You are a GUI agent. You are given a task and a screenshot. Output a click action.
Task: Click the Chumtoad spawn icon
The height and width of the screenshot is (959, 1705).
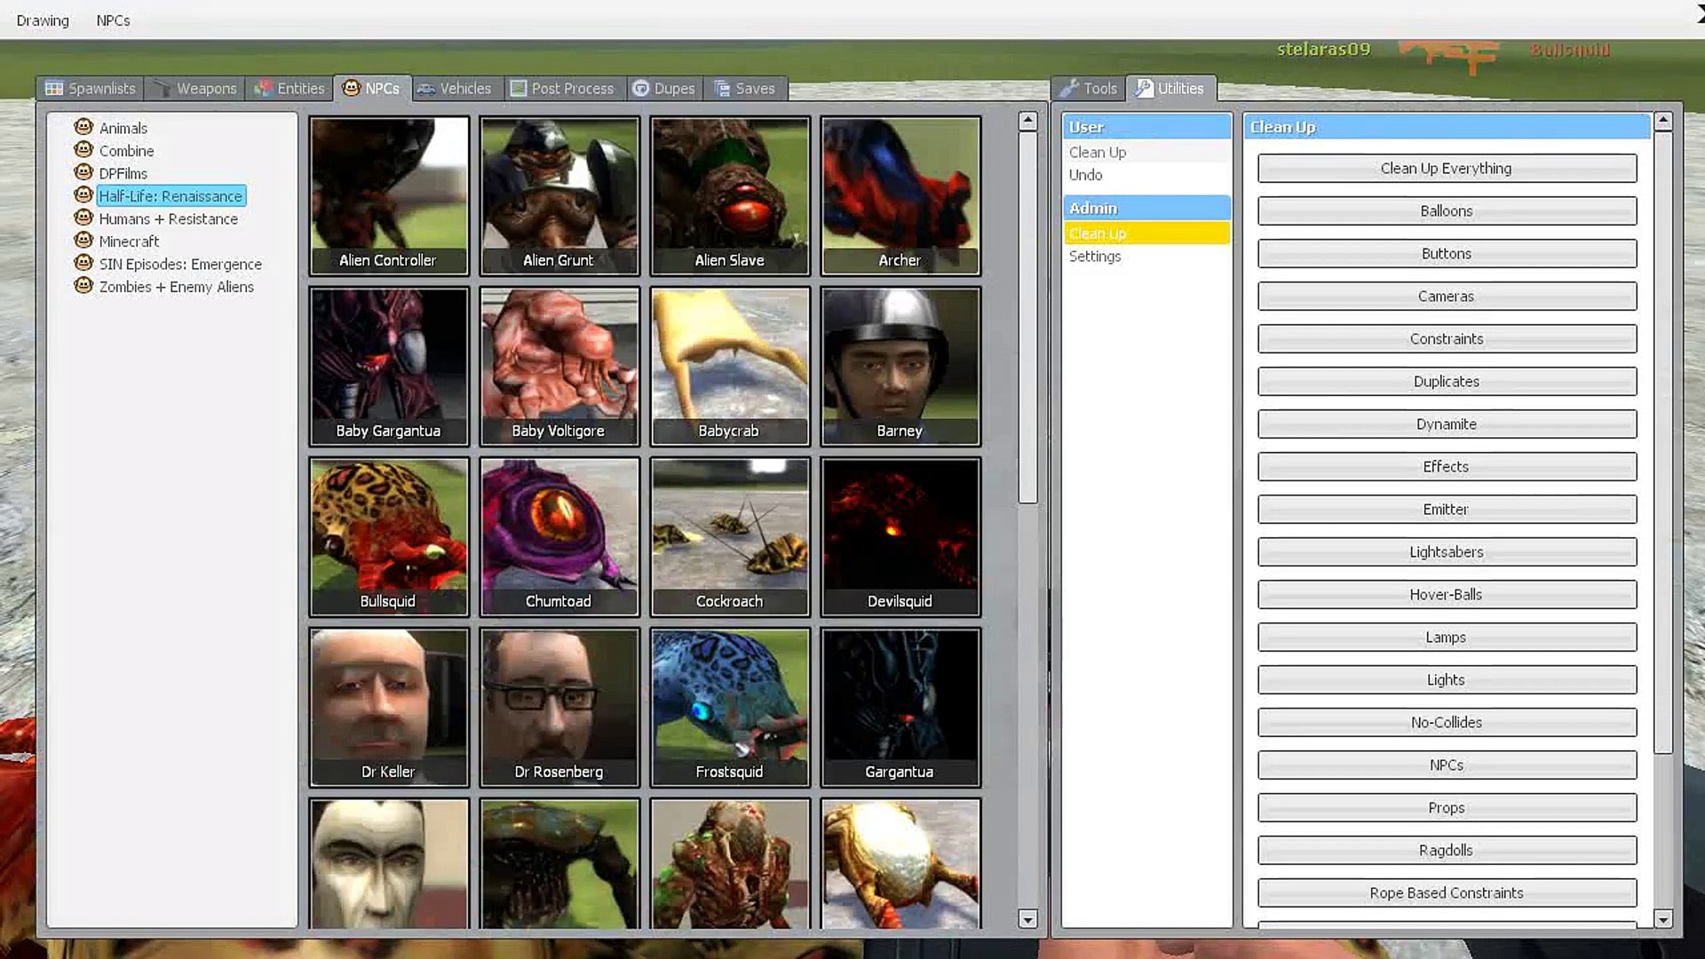click(x=559, y=535)
